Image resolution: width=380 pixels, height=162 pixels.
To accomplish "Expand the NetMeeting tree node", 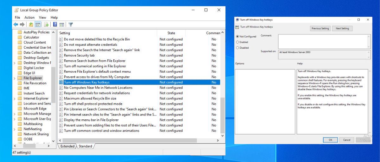I will [x=15, y=129].
